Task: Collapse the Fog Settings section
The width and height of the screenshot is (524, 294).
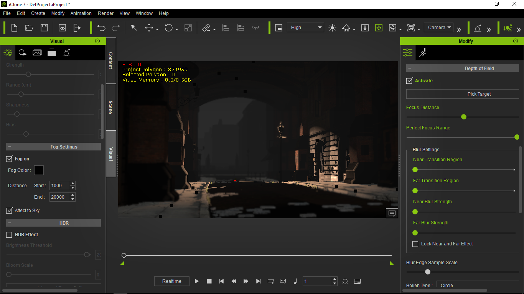Action: [10, 147]
